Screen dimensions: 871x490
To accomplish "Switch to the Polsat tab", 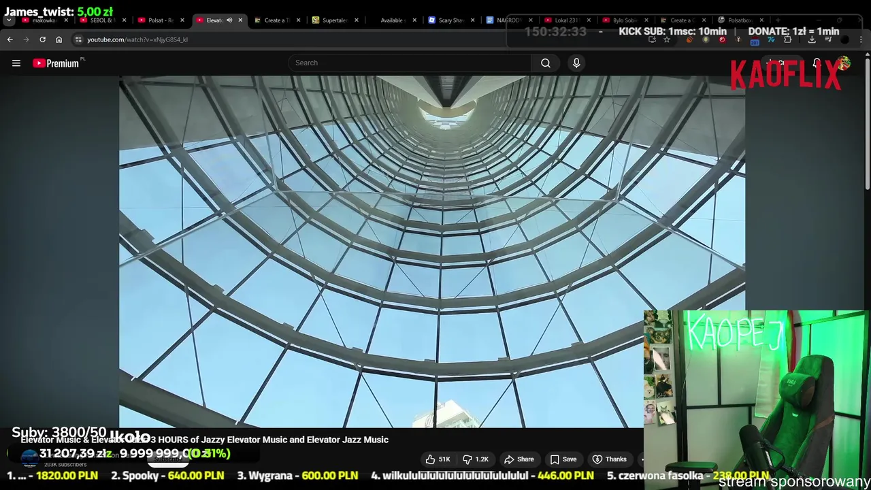I will point(161,20).
